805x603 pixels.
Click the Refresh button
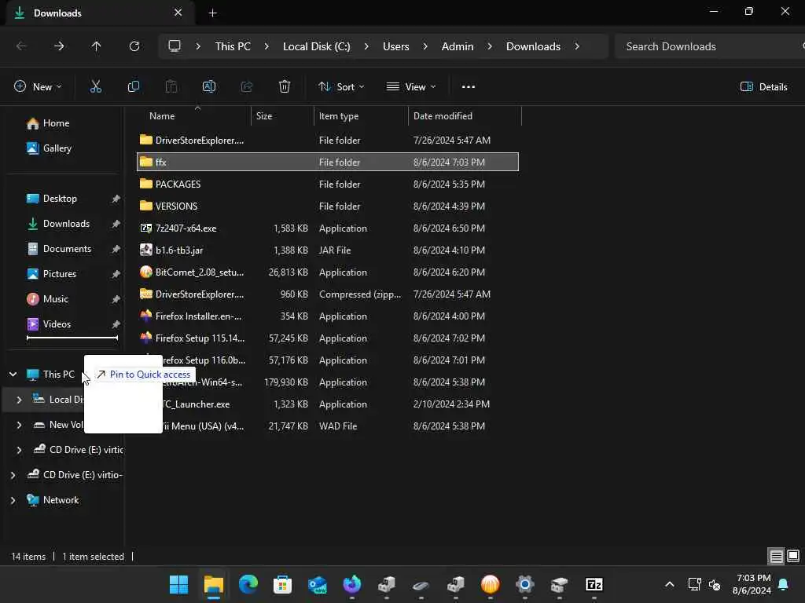point(134,46)
